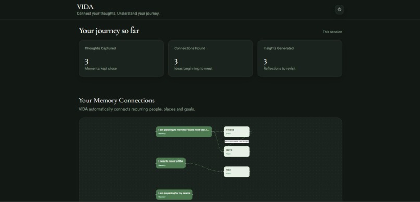Click the 'Mentioned together in this thought' edge label
Viewport: 420px width, 202px height.
tap(237, 142)
